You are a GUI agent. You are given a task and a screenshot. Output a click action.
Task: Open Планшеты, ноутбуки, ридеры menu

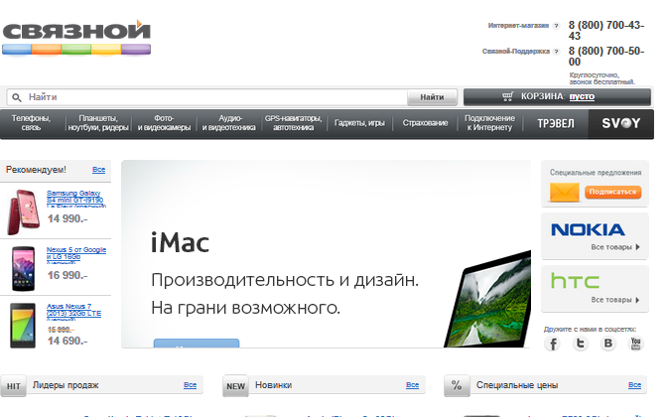click(98, 123)
